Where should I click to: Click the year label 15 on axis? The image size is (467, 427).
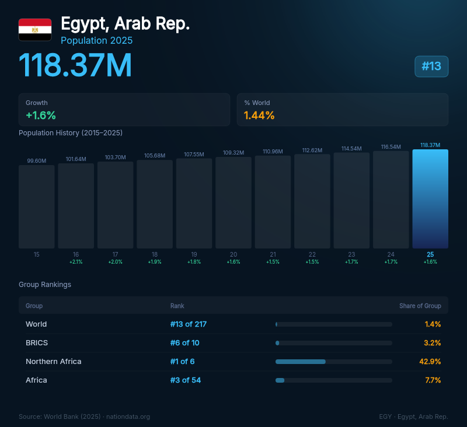tap(36, 254)
